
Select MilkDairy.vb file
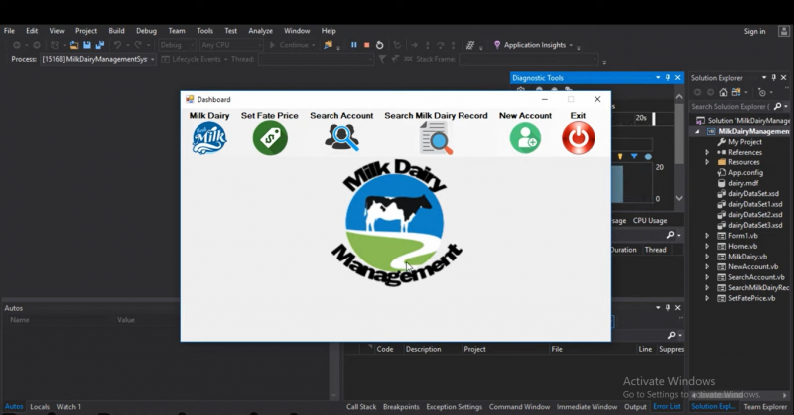747,257
